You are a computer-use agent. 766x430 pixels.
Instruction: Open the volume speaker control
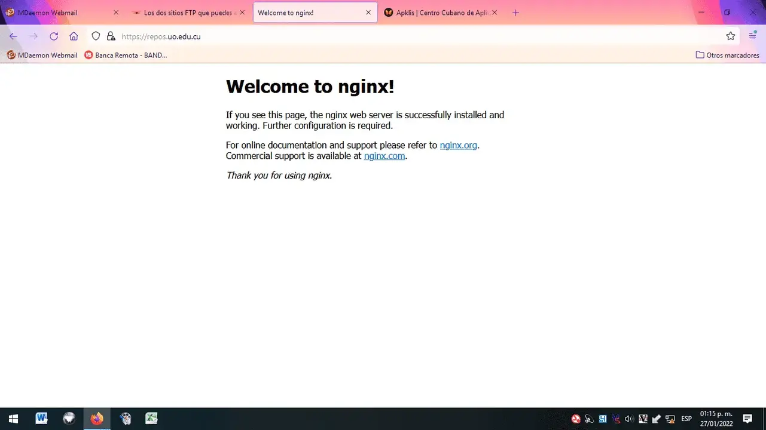click(x=629, y=419)
